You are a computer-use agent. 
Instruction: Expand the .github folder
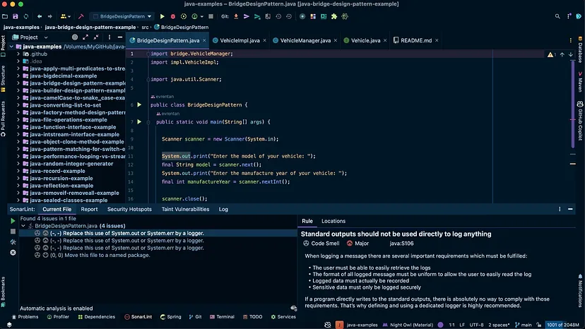pyautogui.click(x=18, y=54)
